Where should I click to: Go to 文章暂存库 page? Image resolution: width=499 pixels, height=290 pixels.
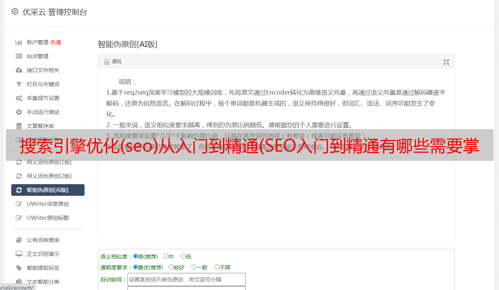(40, 126)
